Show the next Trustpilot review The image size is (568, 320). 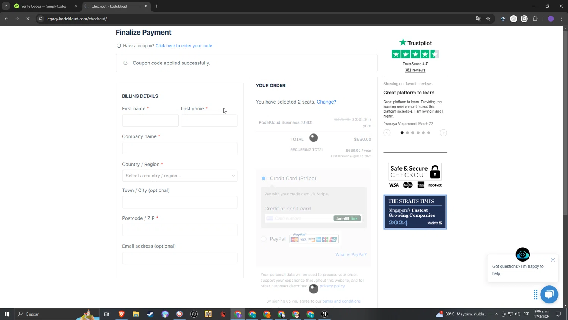pos(443,133)
